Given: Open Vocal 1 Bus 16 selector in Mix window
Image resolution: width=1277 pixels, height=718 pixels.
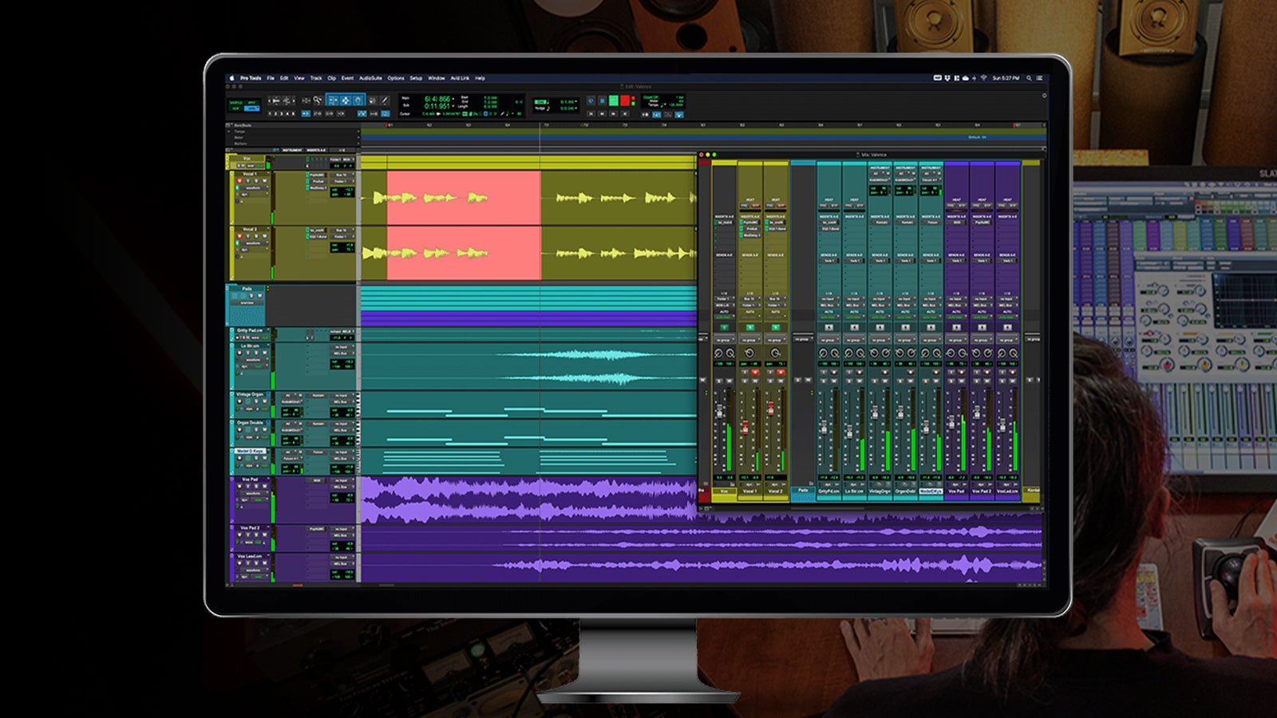Looking at the screenshot, I should pyautogui.click(x=750, y=298).
